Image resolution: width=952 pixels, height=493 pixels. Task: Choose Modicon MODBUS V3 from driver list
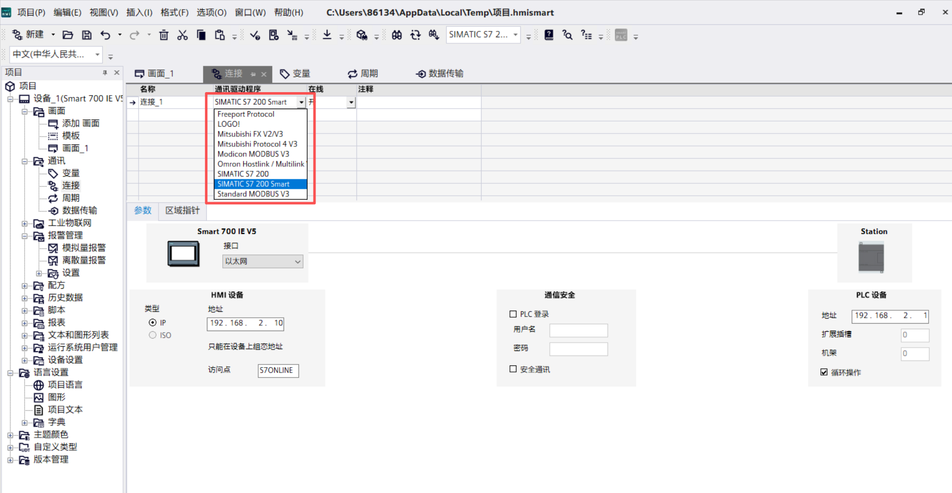tap(260, 154)
